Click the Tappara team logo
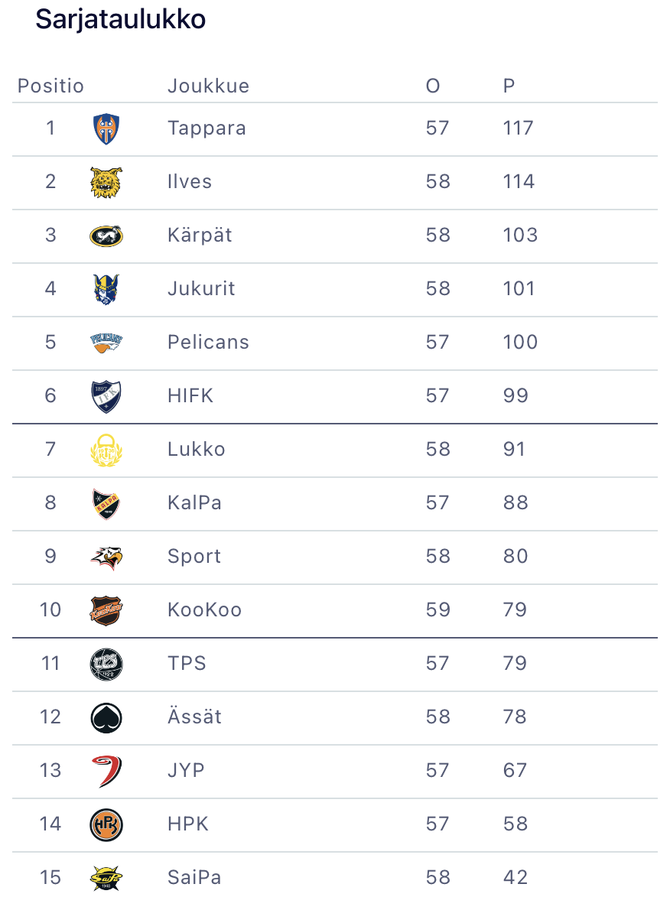The height and width of the screenshot is (910, 670). 106,128
